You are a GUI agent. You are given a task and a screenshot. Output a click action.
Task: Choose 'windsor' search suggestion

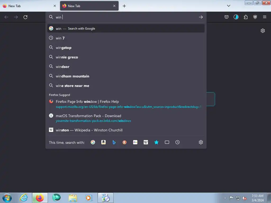[x=126, y=67]
